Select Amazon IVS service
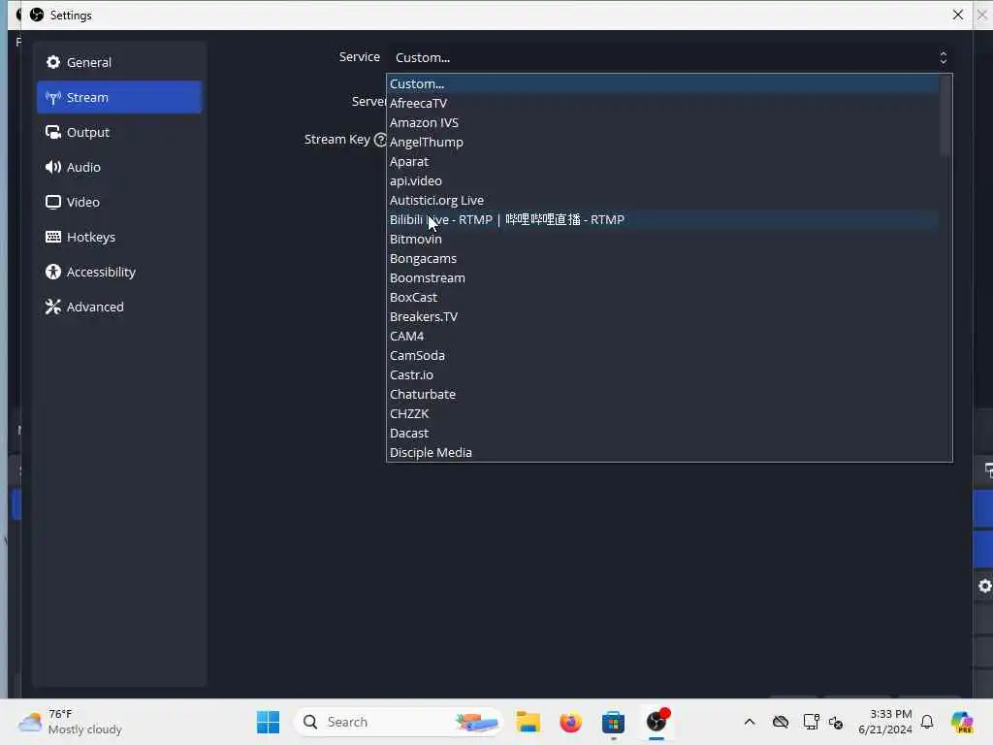Screen dimensions: 993x745 (663, 122)
